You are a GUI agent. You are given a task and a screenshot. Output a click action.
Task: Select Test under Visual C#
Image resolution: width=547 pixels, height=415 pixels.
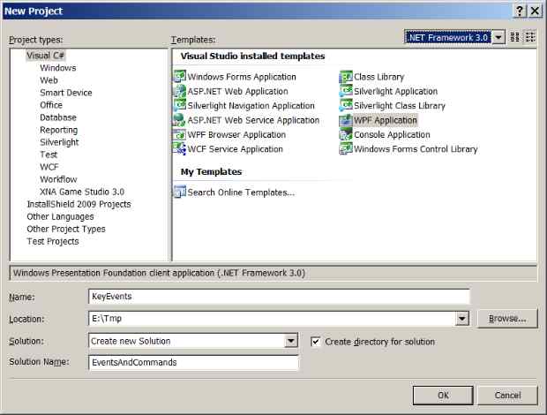pyautogui.click(x=49, y=155)
